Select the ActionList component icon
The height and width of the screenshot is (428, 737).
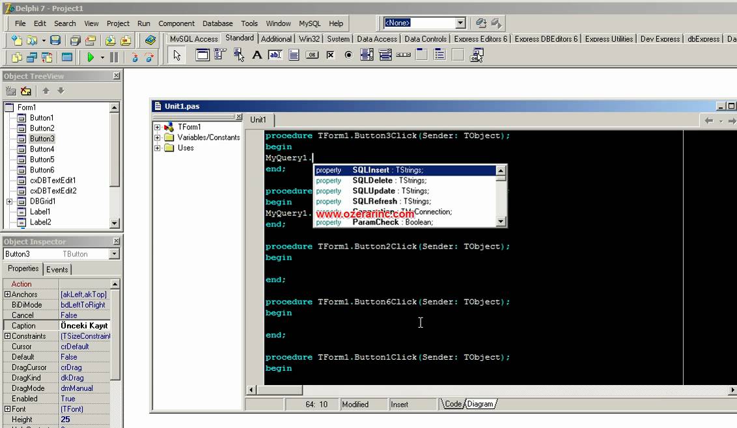[477, 55]
